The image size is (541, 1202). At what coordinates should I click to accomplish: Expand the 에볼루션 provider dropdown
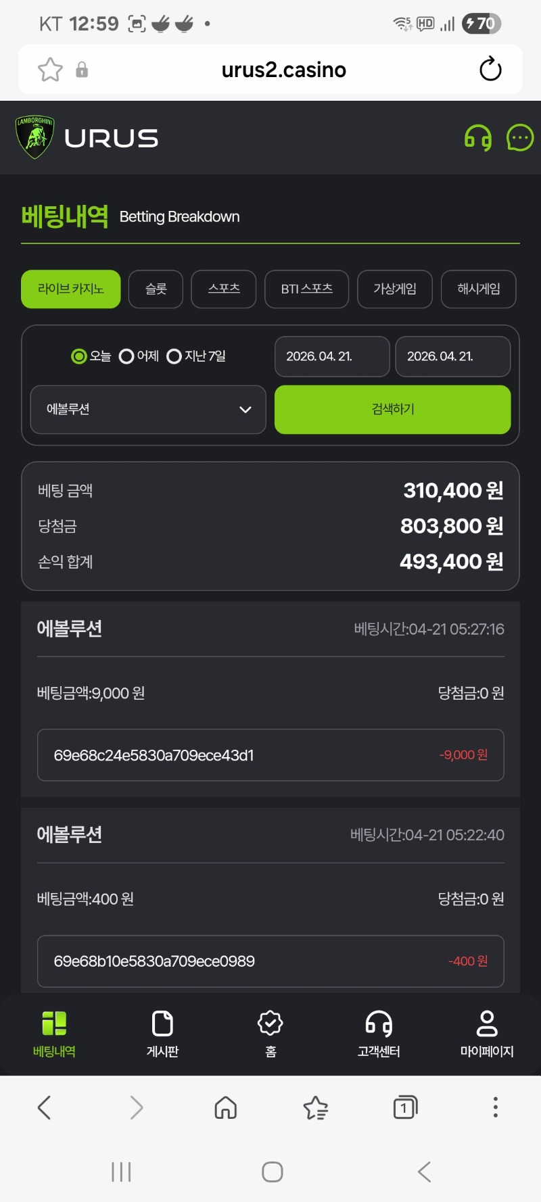[148, 410]
